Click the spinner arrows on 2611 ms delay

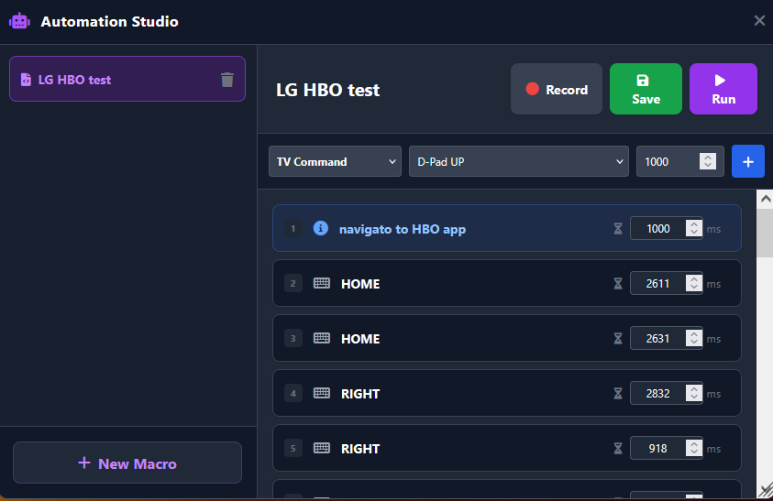pos(694,283)
